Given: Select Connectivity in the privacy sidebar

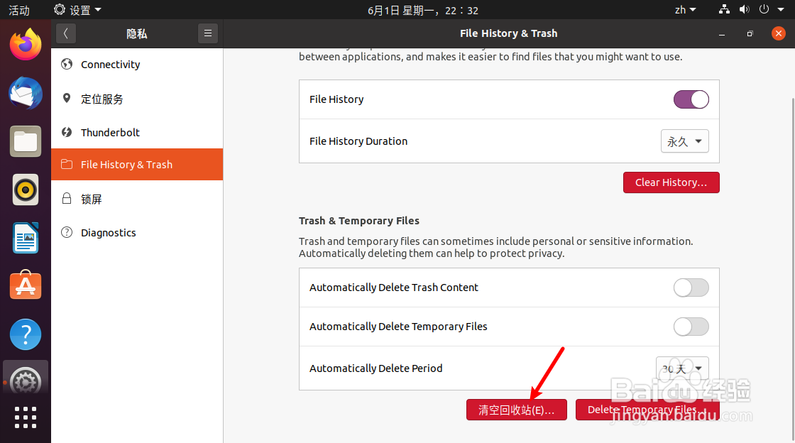Looking at the screenshot, I should tap(110, 65).
